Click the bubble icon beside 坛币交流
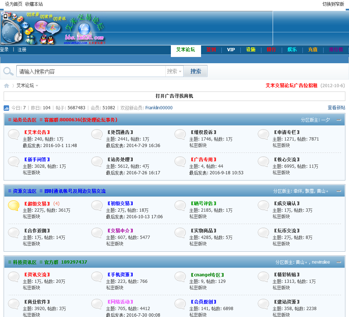The image size is (349, 317). 263,233
